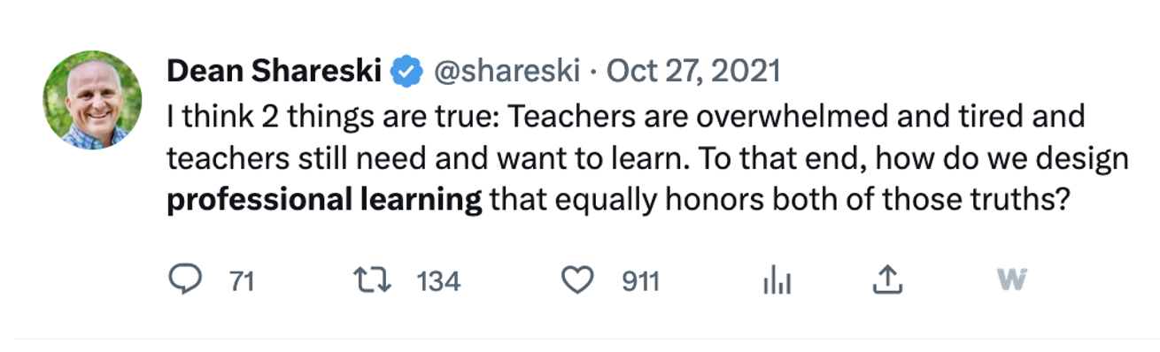The height and width of the screenshot is (352, 1160).
Task: Click the Dean Shareski display name
Action: click(x=275, y=71)
